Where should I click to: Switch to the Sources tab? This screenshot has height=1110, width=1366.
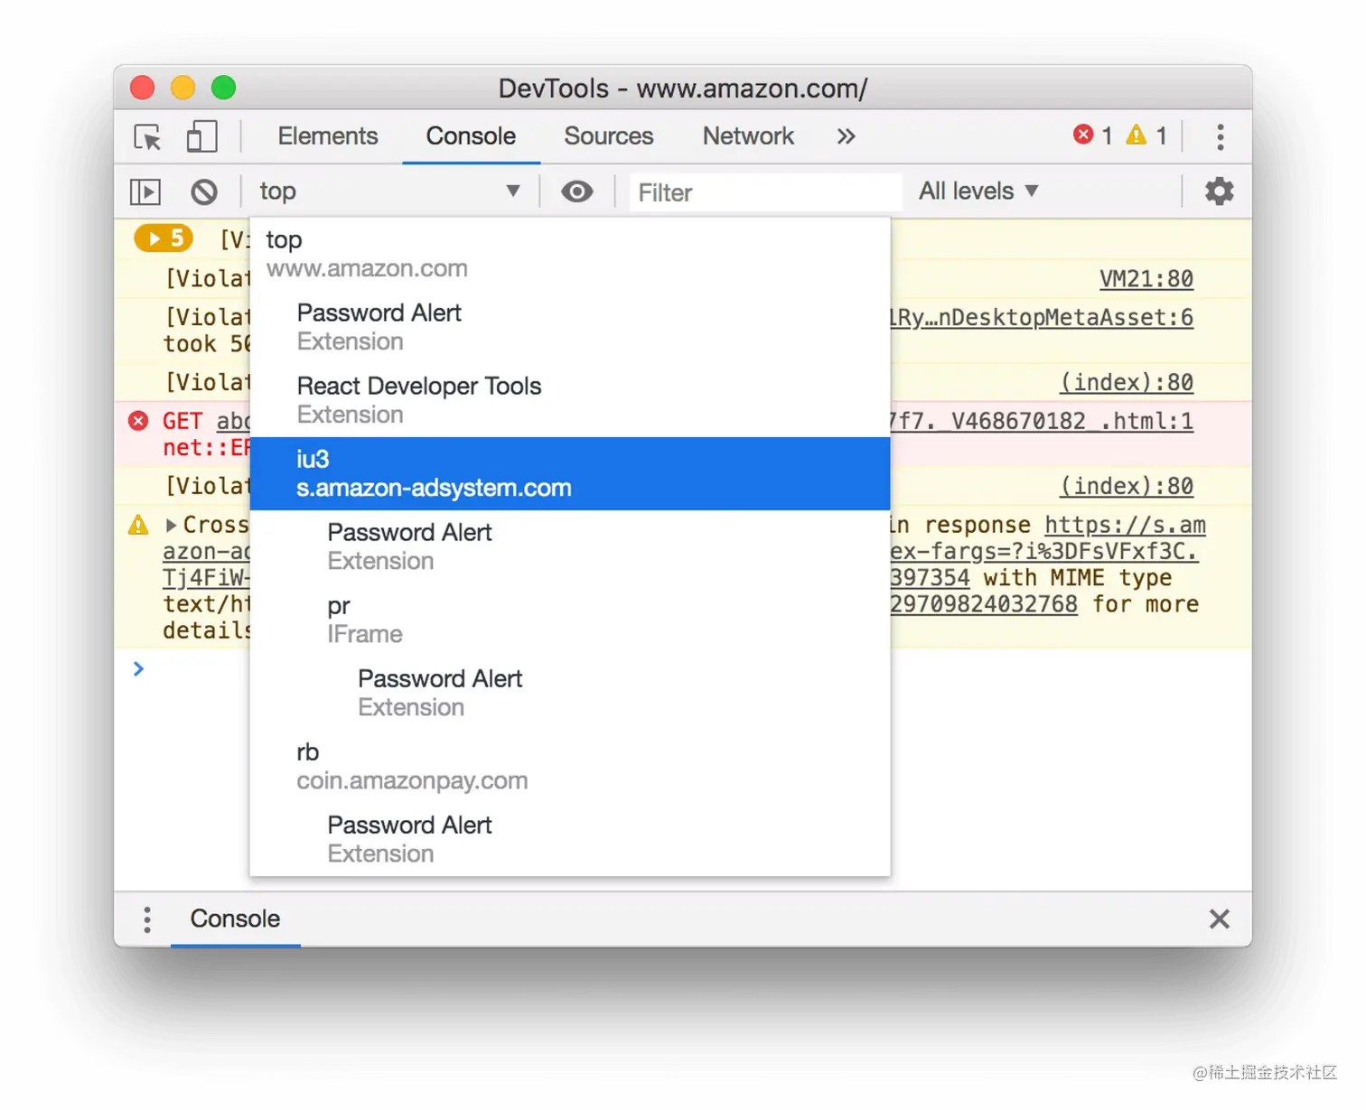(x=609, y=136)
